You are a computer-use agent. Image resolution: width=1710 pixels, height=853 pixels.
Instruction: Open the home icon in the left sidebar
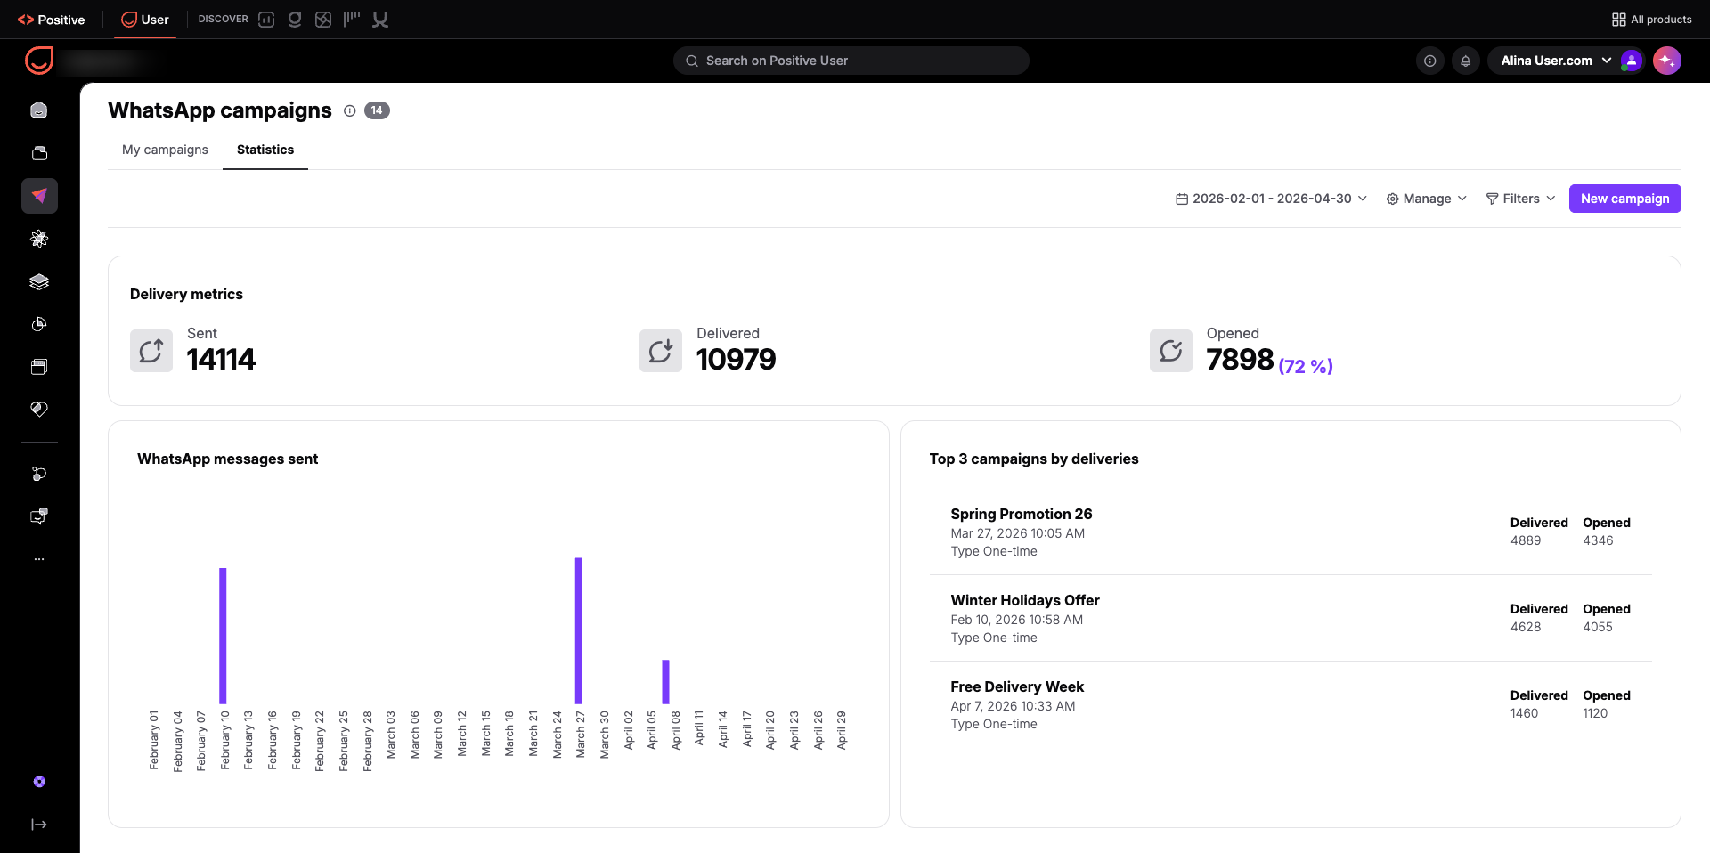click(39, 110)
